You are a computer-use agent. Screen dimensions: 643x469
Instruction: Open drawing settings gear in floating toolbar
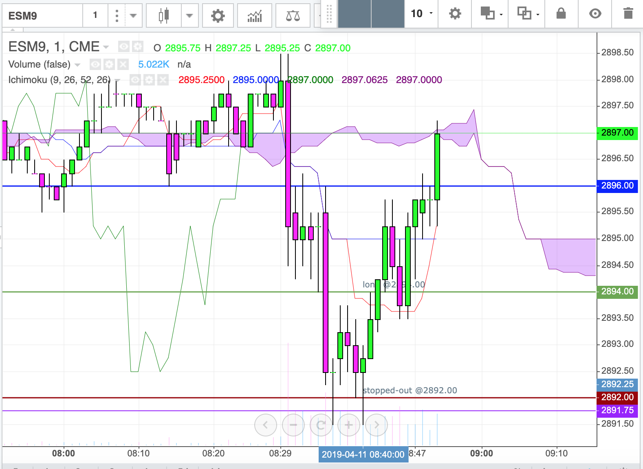coord(455,14)
